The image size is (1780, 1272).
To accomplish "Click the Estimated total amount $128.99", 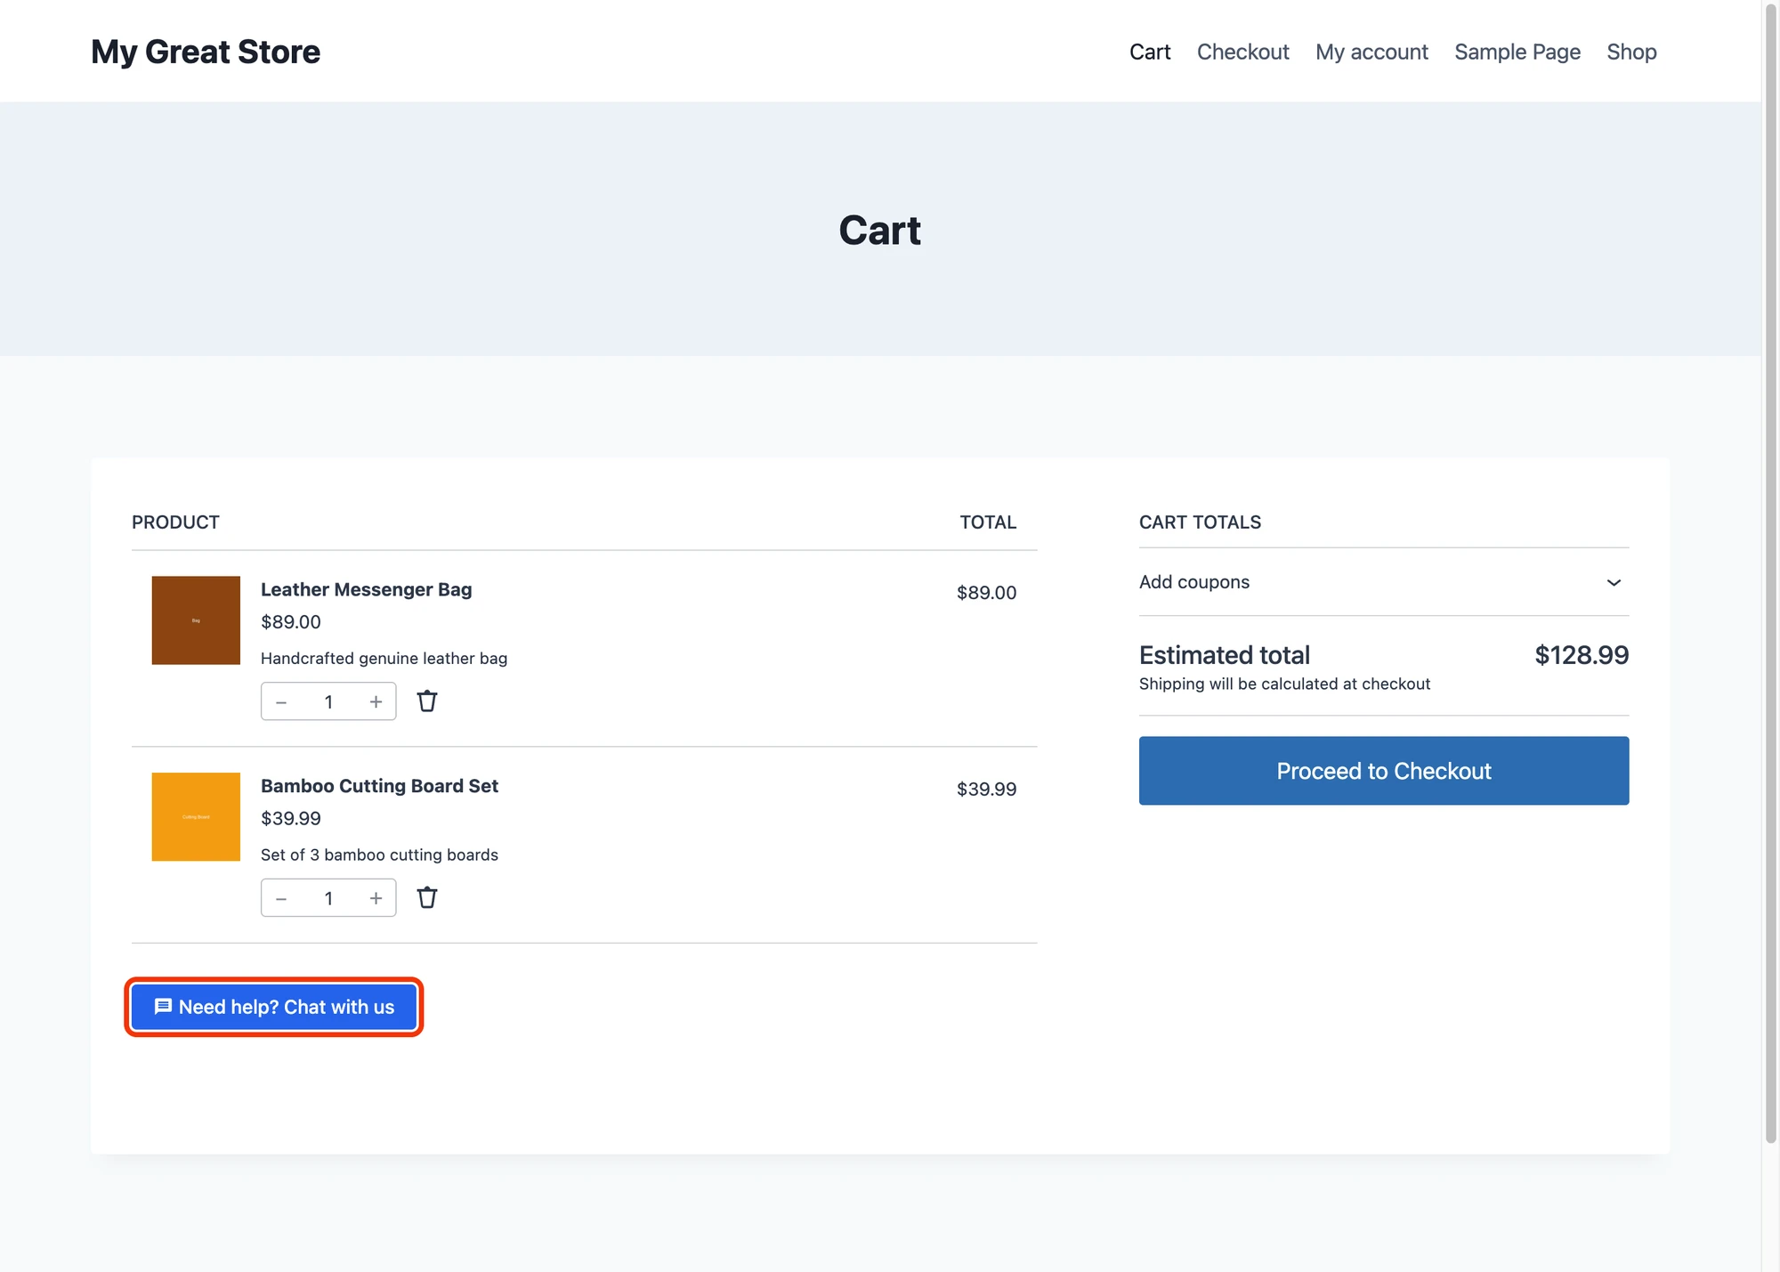I will tap(1582, 655).
